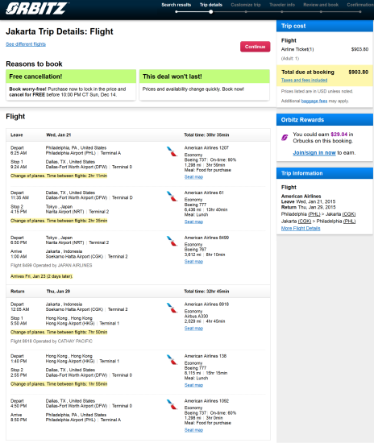Click American Airlines logo for flight 61
Screen dimensions: 374x443
(172, 197)
